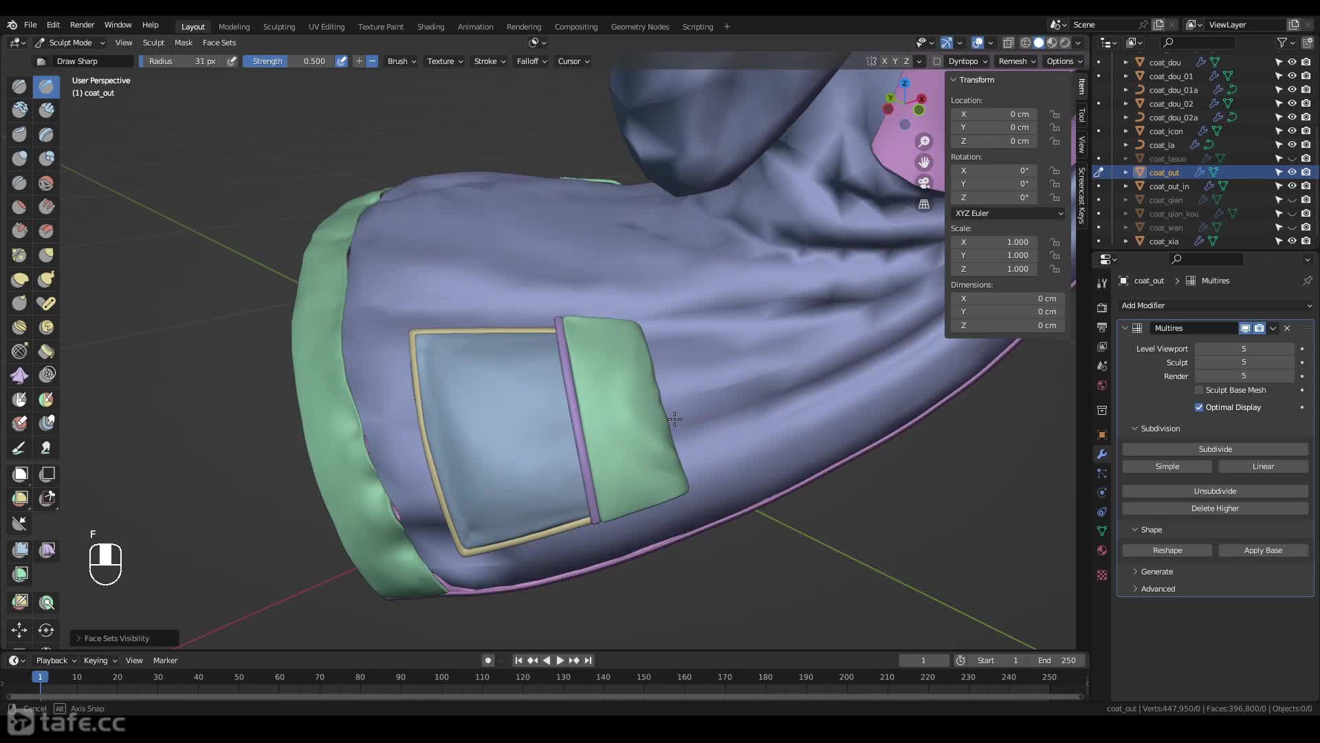Viewport: 1320px width, 743px height.
Task: Show the hidden coat_lasuo object
Action: 1292,158
